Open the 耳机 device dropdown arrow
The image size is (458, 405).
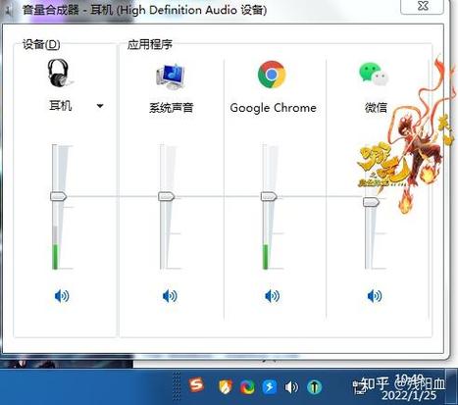pyautogui.click(x=100, y=106)
